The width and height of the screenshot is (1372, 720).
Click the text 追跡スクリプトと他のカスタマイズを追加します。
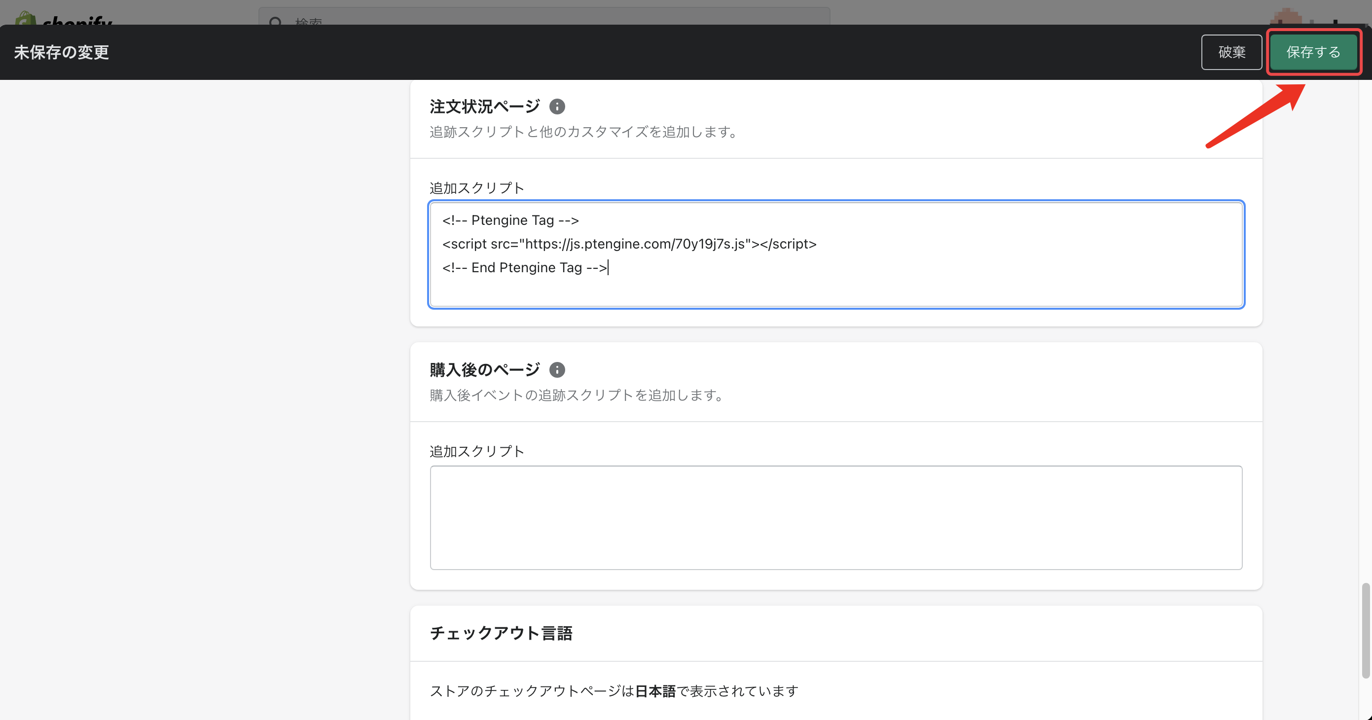coord(584,132)
